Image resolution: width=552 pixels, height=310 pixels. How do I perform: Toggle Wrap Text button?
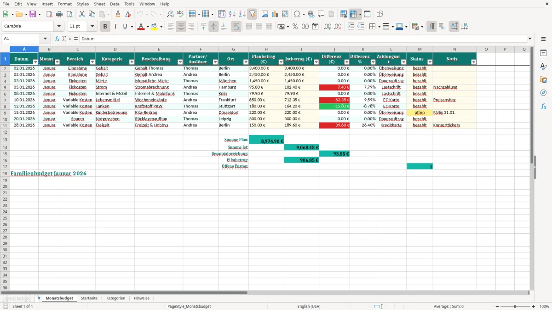[x=236, y=27]
